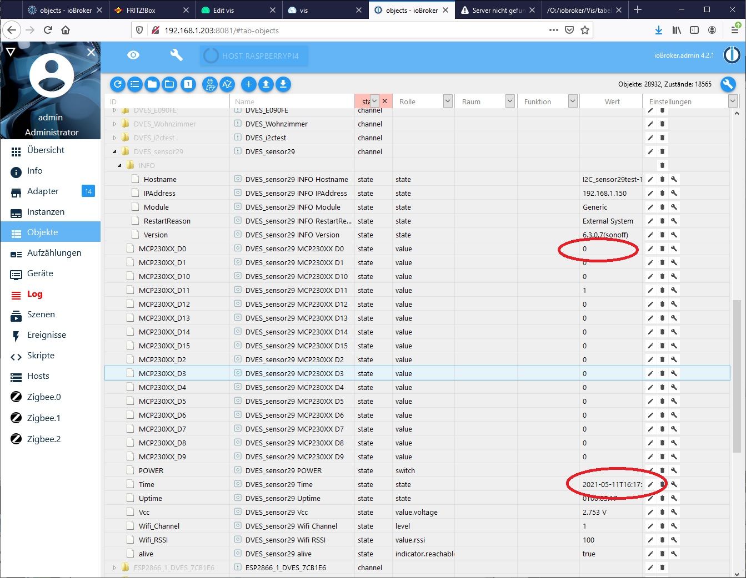Click the ID filter input field

pos(167,102)
